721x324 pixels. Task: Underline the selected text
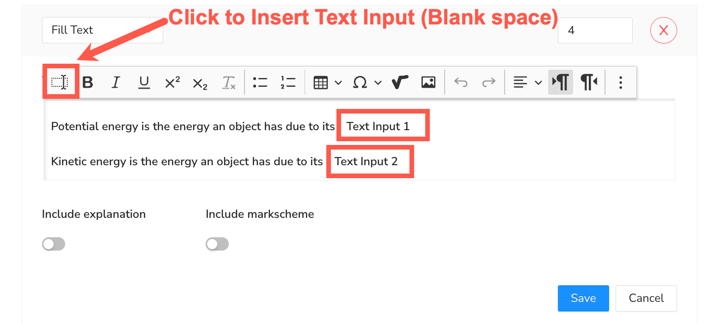144,83
